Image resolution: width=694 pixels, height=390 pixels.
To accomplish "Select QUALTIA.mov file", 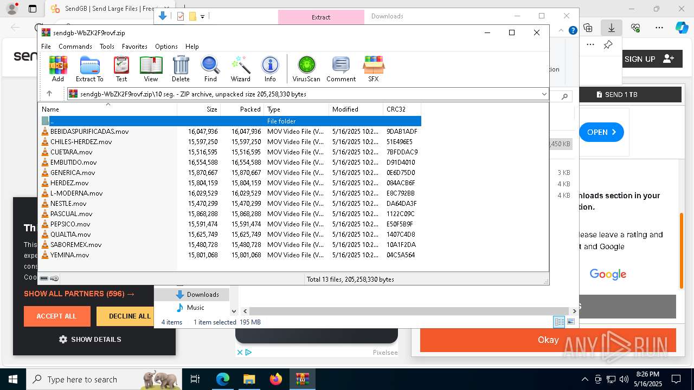I will [230, 234].
